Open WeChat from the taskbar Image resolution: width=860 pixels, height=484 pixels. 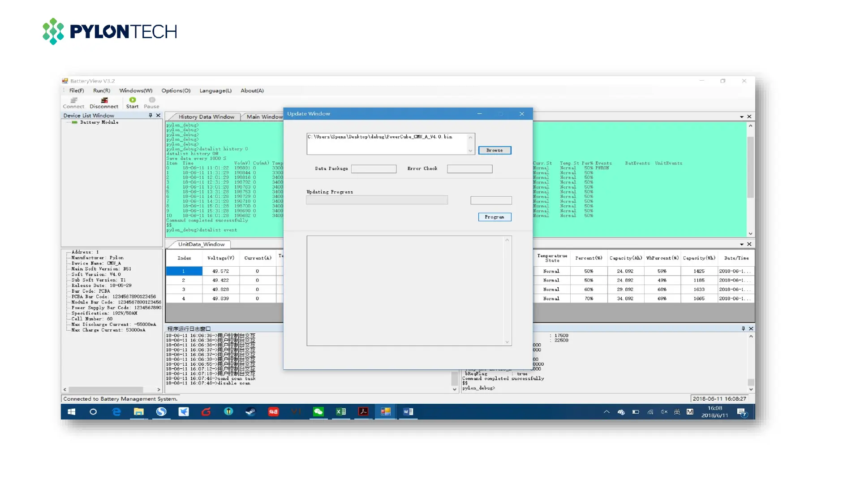coord(318,411)
